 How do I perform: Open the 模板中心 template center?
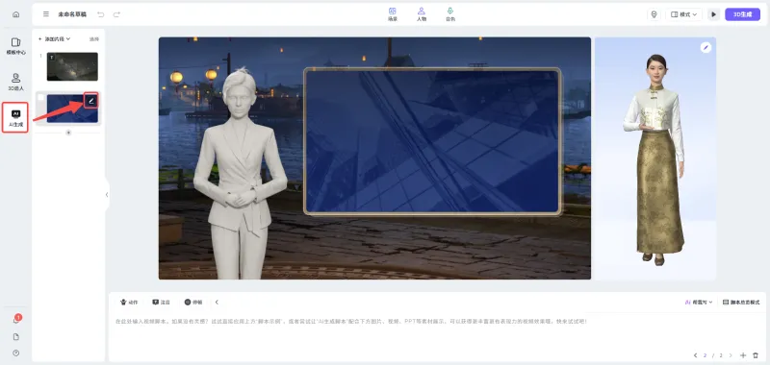(15, 46)
